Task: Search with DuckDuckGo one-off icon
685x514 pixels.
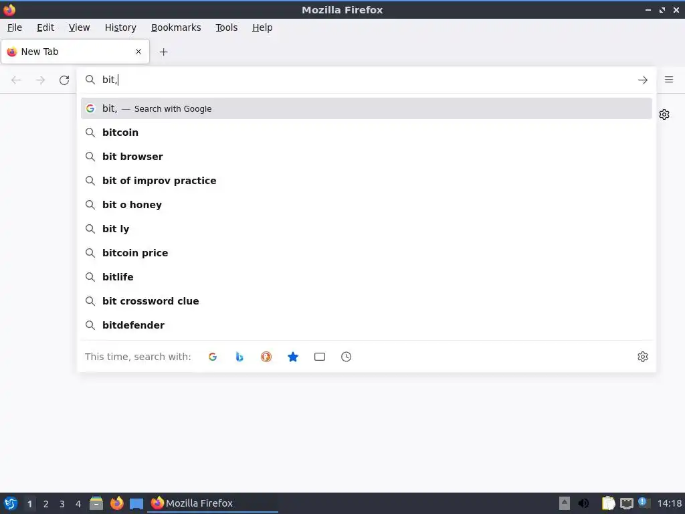Action: pyautogui.click(x=266, y=357)
